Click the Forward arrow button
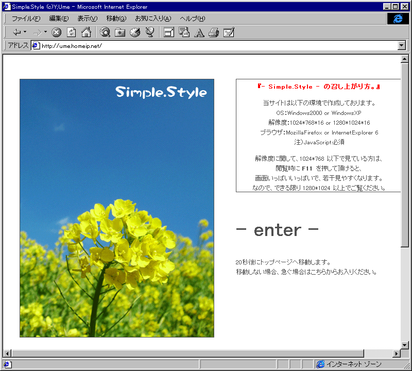 [x=37, y=32]
